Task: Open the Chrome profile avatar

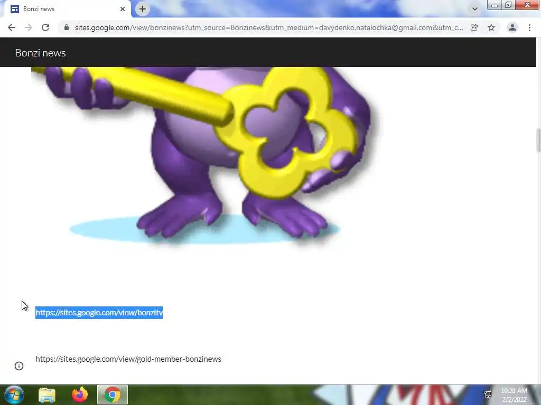Action: tap(512, 27)
